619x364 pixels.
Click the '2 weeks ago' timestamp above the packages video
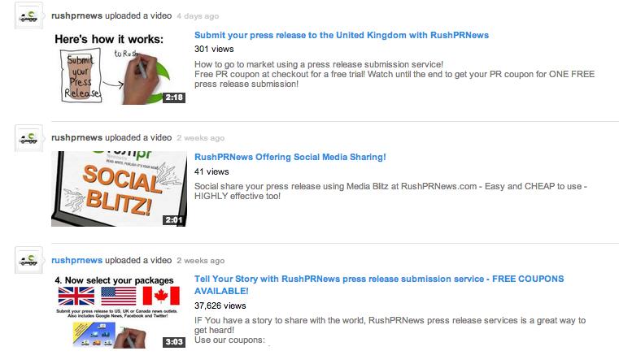point(201,261)
